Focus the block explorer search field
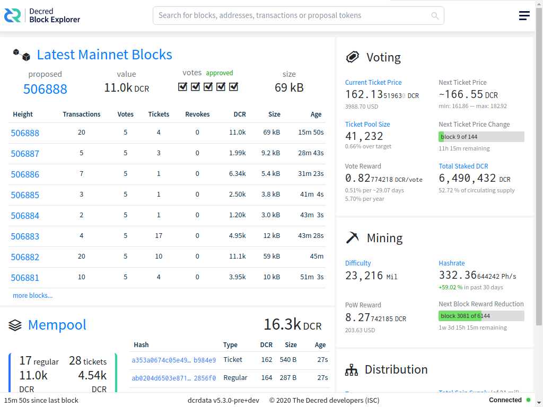This screenshot has width=543, height=407. (298, 15)
